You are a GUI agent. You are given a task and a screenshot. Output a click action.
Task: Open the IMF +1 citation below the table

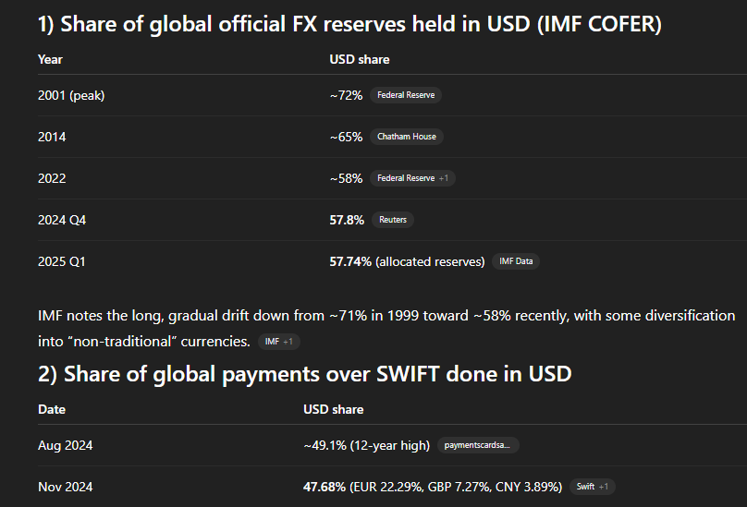pyautogui.click(x=278, y=342)
